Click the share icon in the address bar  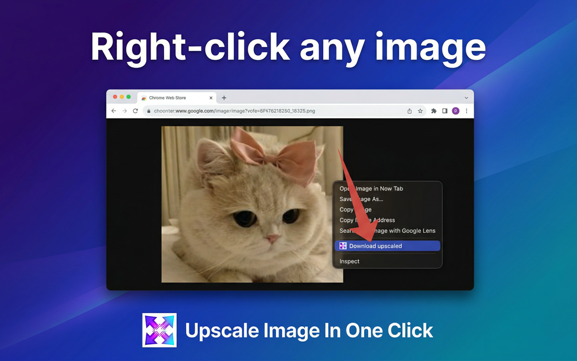click(409, 111)
